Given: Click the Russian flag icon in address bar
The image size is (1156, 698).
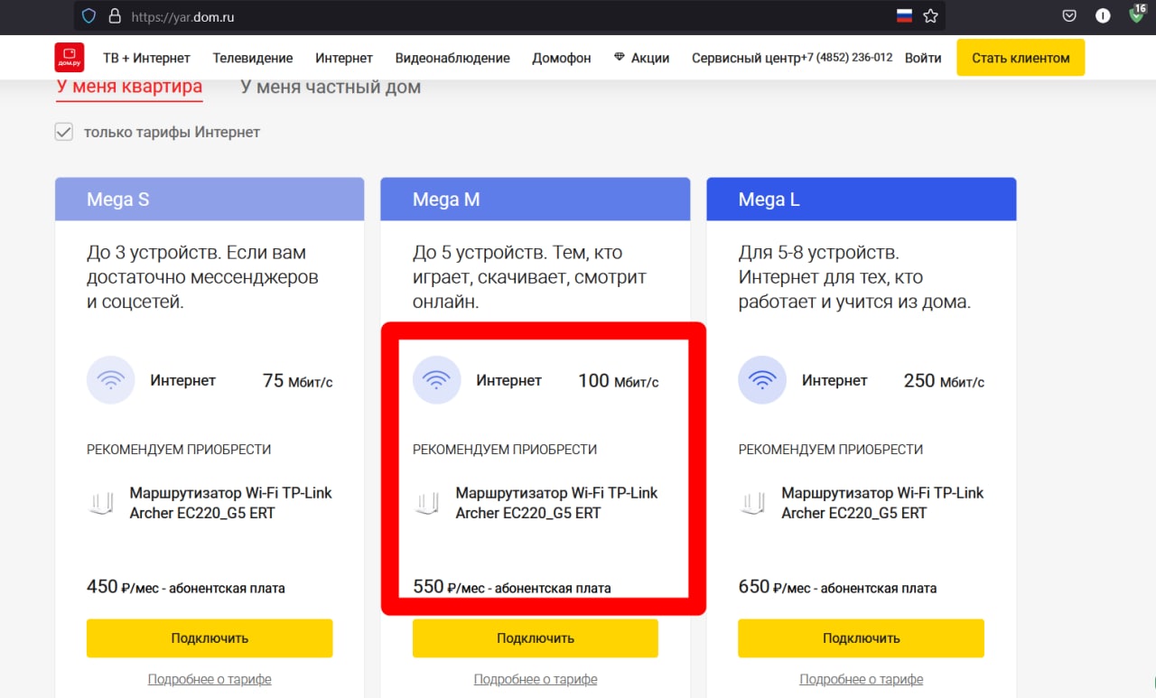Looking at the screenshot, I should (x=904, y=15).
